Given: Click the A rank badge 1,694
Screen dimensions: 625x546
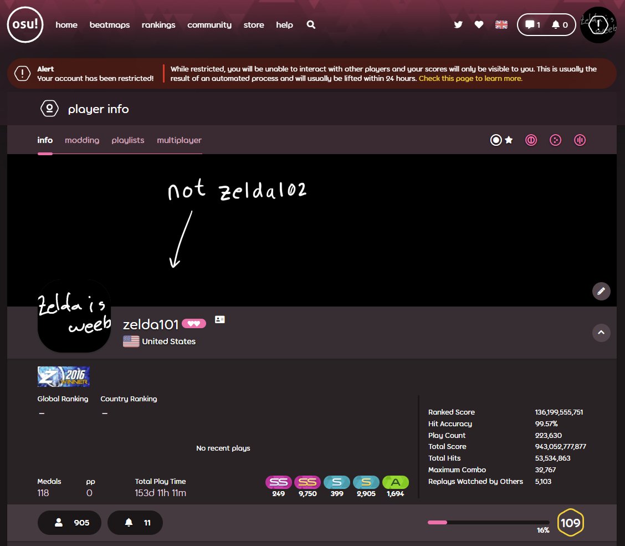Looking at the screenshot, I should click(x=396, y=482).
